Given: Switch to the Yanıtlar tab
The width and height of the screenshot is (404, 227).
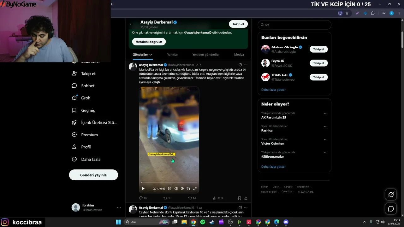Looking at the screenshot, I should [x=172, y=55].
